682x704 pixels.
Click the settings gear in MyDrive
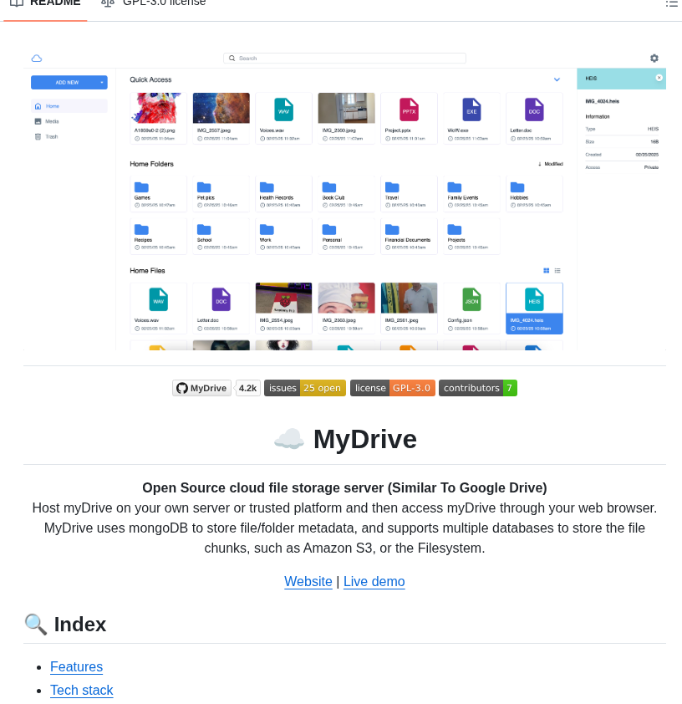click(654, 59)
